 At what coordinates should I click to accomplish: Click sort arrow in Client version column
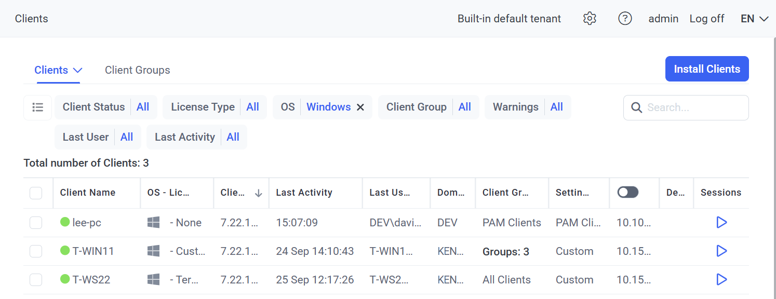(x=258, y=193)
